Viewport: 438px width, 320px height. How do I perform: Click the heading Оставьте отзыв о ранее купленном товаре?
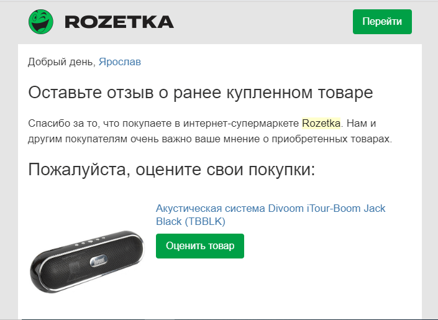pyautogui.click(x=200, y=92)
